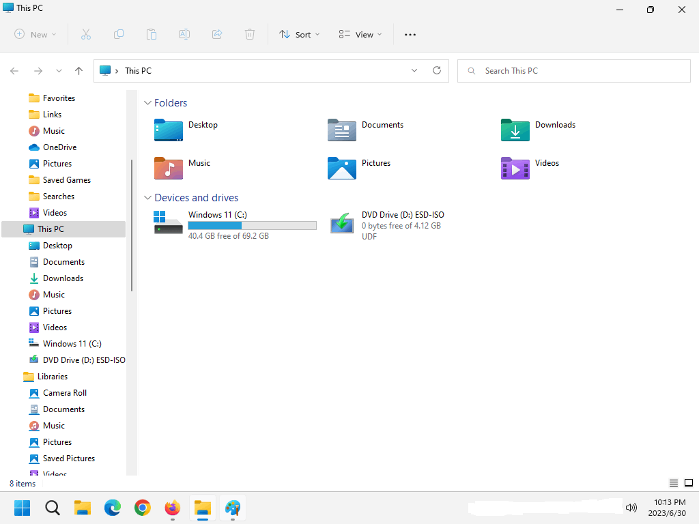Click This PC in address bar
The width and height of the screenshot is (699, 524).
138,71
